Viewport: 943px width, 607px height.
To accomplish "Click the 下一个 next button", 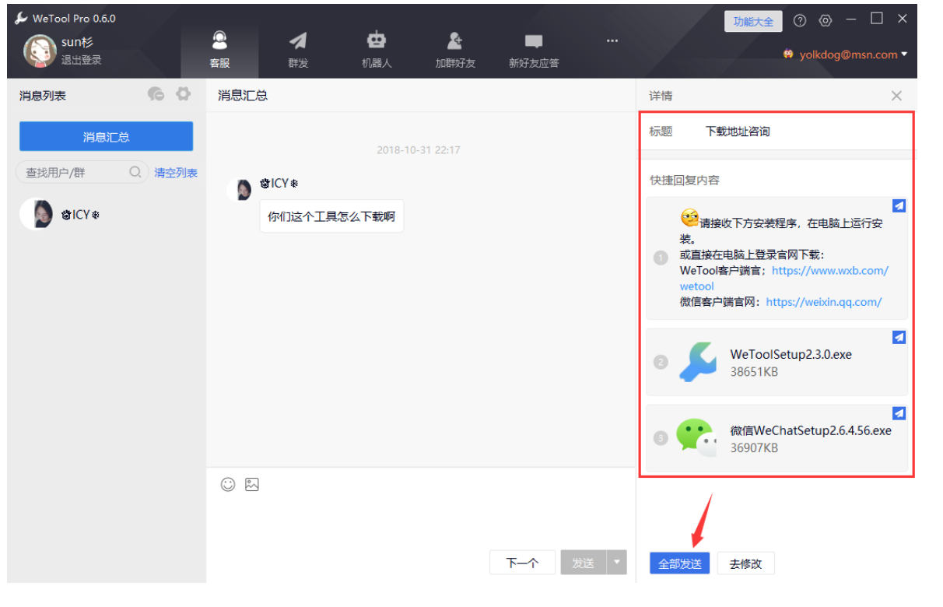I will pyautogui.click(x=522, y=563).
